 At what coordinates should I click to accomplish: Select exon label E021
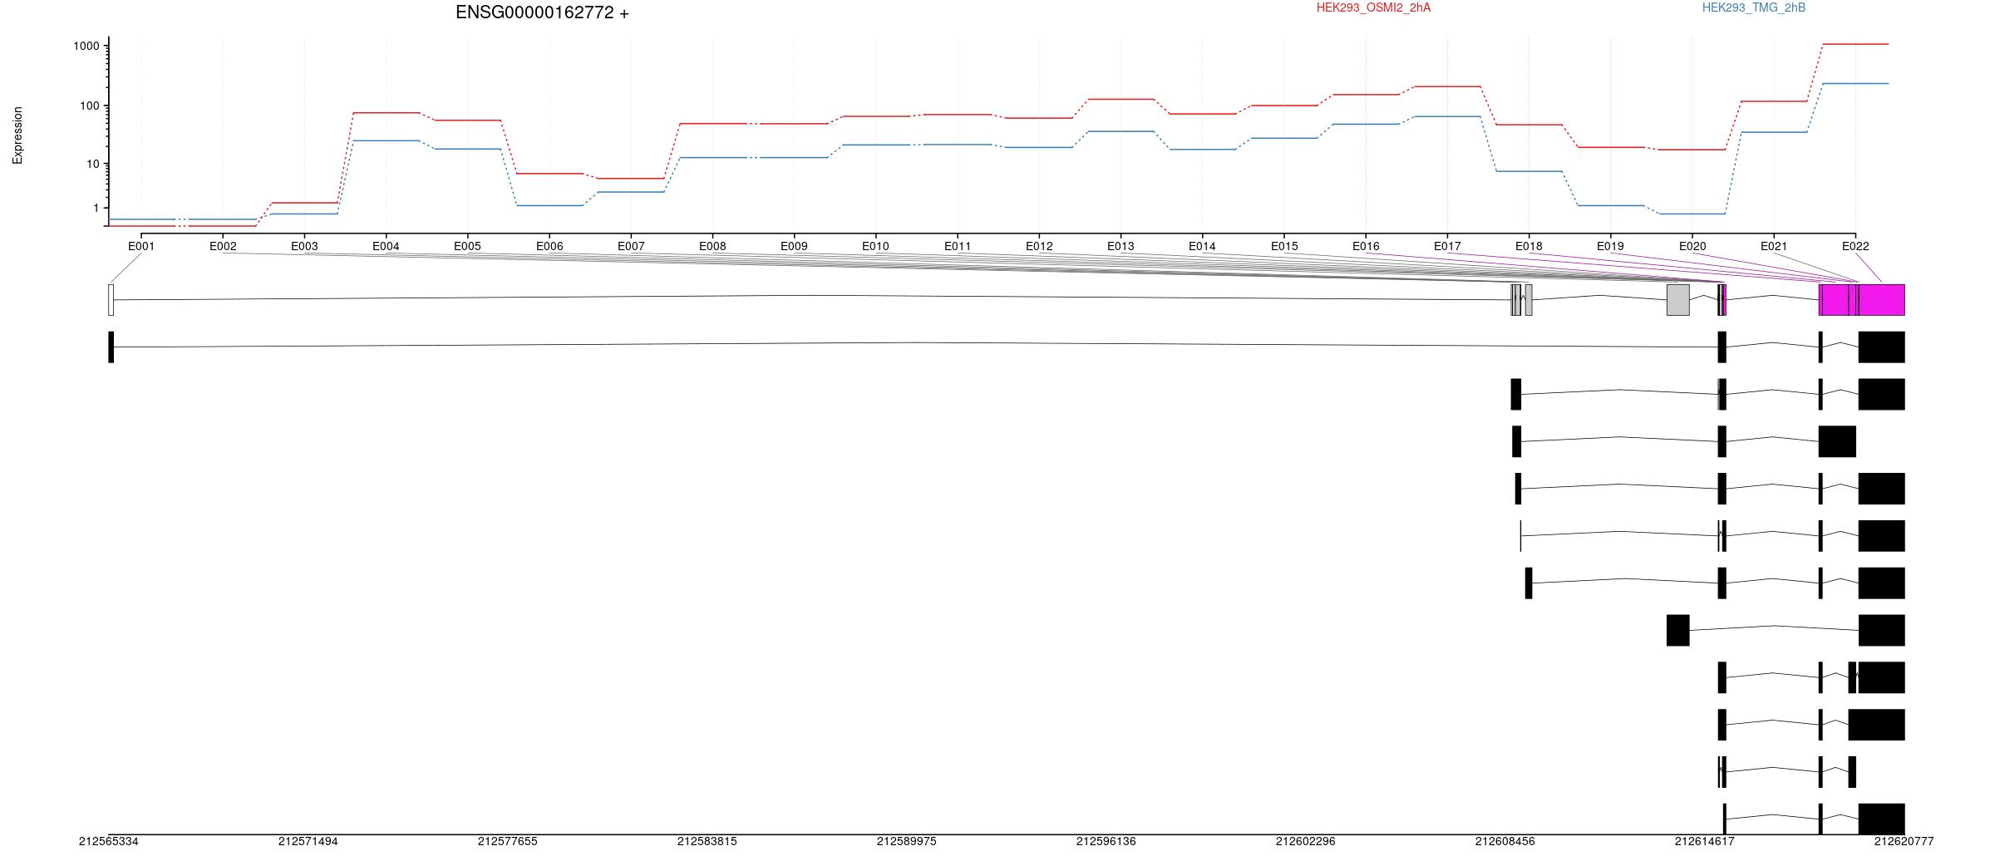coord(1774,246)
